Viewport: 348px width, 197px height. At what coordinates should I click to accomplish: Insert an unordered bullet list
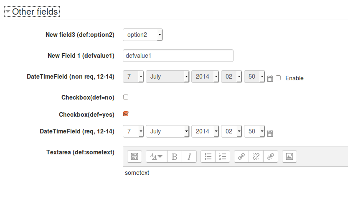pyautogui.click(x=208, y=156)
